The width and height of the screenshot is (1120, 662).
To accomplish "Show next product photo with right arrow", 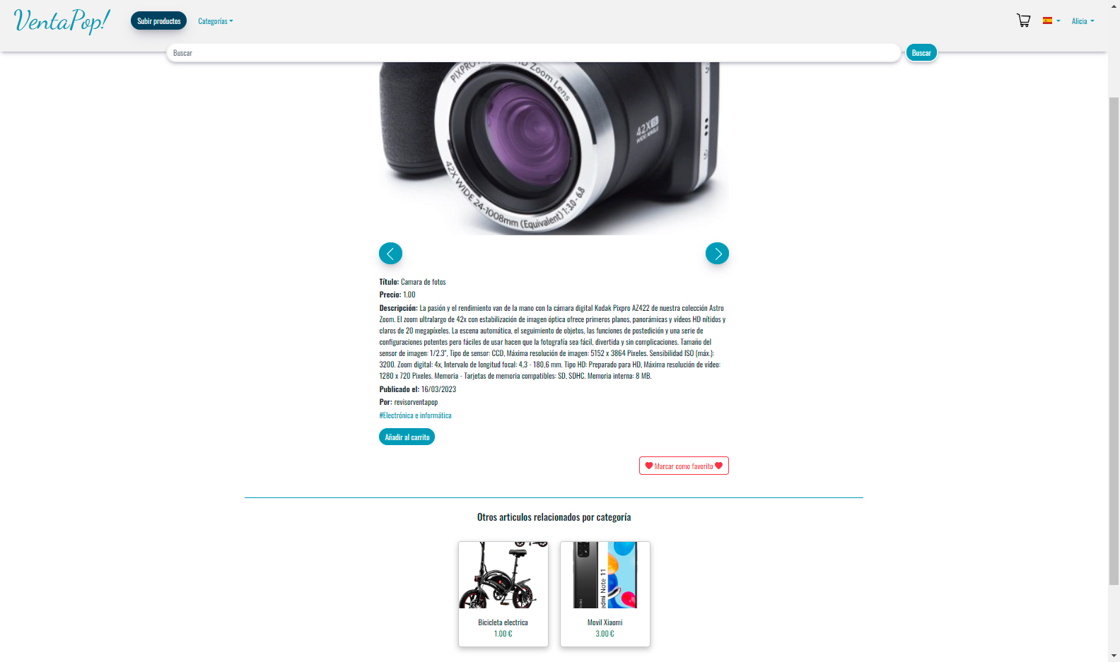I will (717, 253).
